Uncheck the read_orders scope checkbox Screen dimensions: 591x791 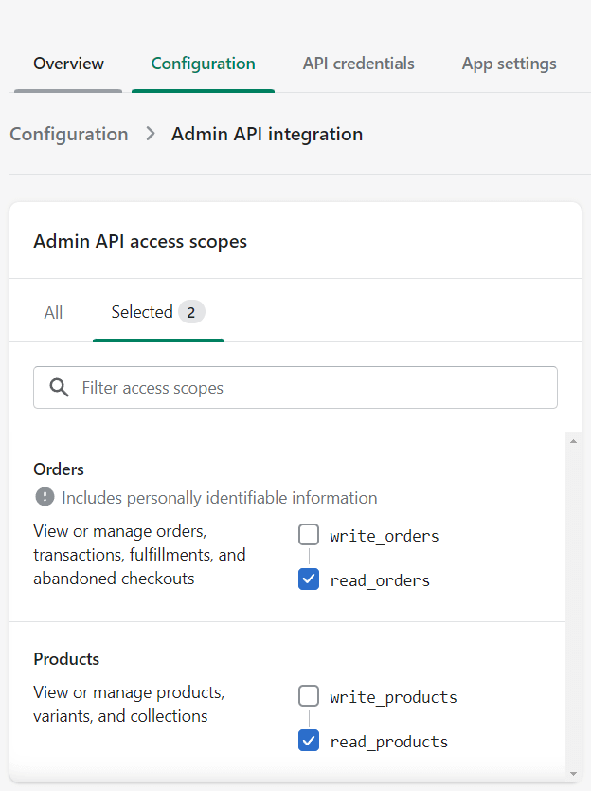point(309,579)
